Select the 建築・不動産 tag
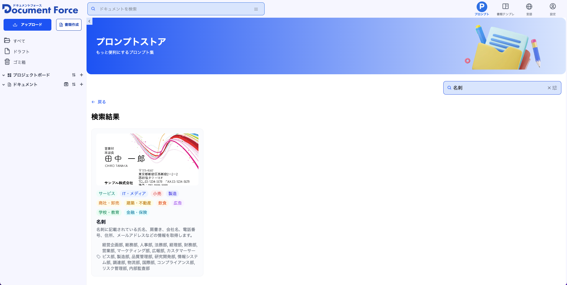 click(x=139, y=203)
